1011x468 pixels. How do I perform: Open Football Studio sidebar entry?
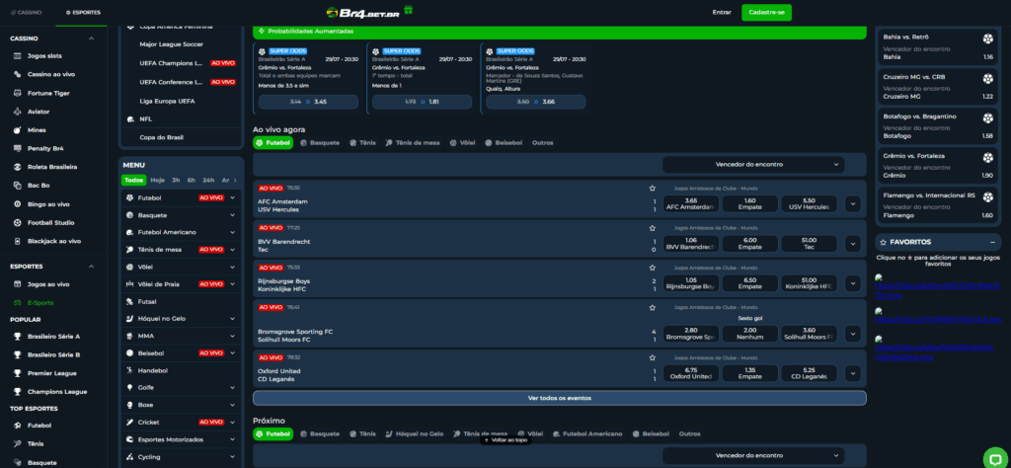51,223
